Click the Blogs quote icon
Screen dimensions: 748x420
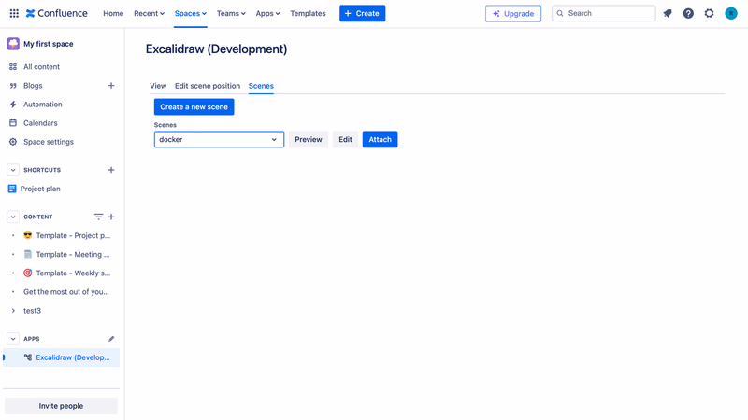13,86
